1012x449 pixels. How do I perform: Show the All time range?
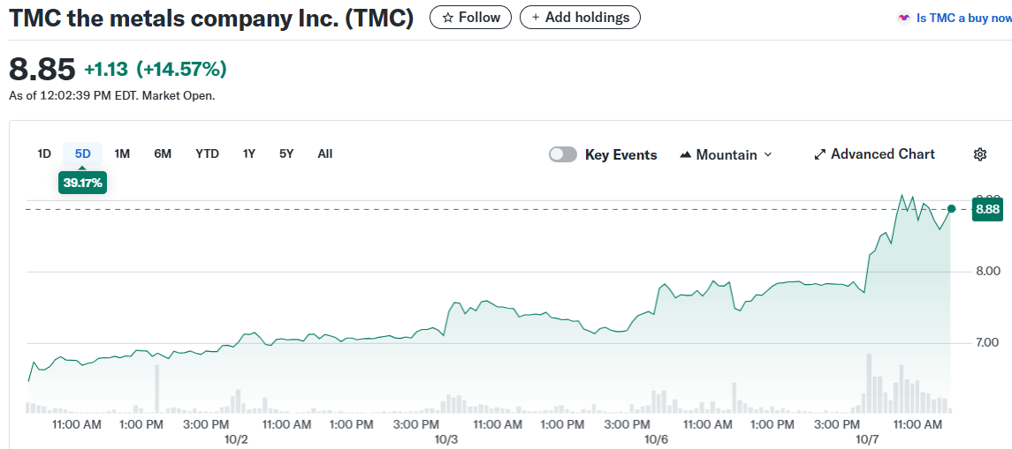(x=325, y=153)
